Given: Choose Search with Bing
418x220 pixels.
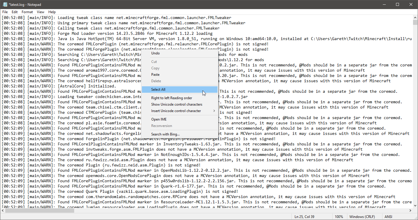Looking at the screenshot, I should 180,134.
